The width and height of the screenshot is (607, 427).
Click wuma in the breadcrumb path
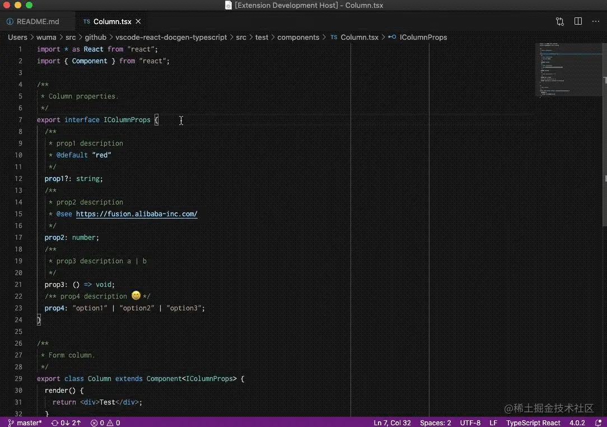46,37
